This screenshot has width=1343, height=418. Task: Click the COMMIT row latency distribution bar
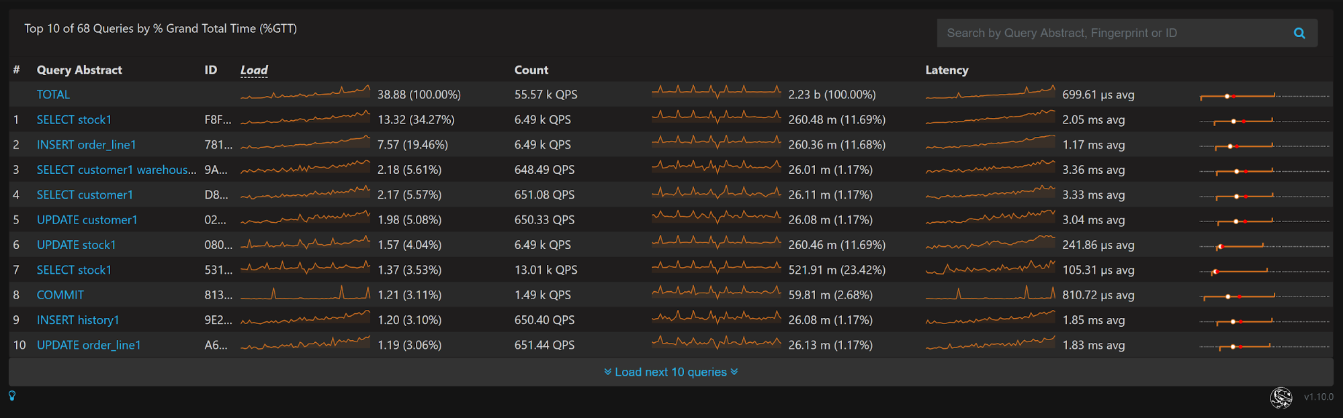1238,296
